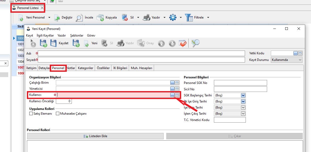Click the magnifier preview icon in dialog toolbar
The image size is (311, 152).
tap(196, 43)
